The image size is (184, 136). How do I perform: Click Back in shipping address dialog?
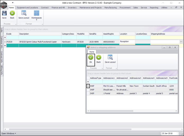click(99, 59)
